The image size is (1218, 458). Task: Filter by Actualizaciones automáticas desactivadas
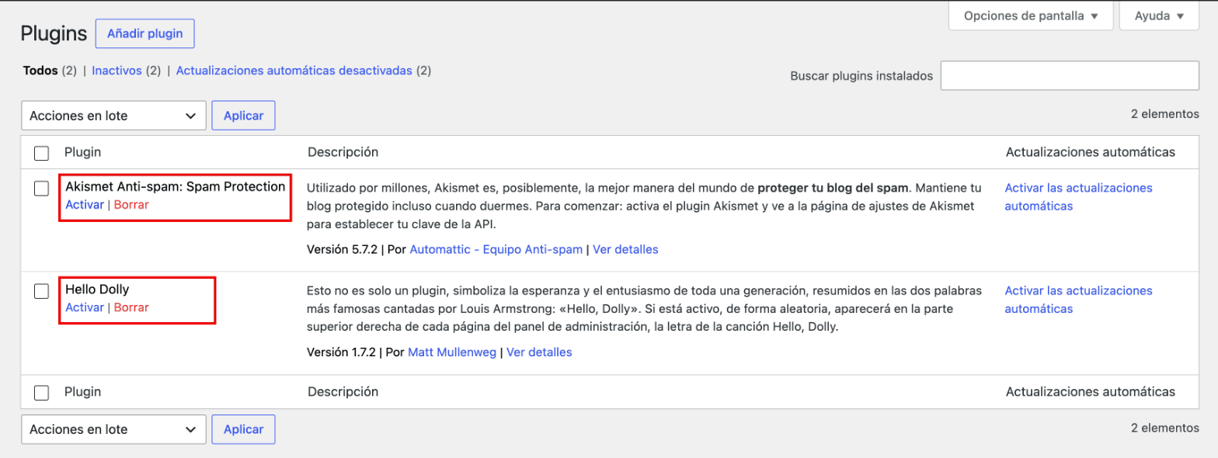click(x=294, y=71)
